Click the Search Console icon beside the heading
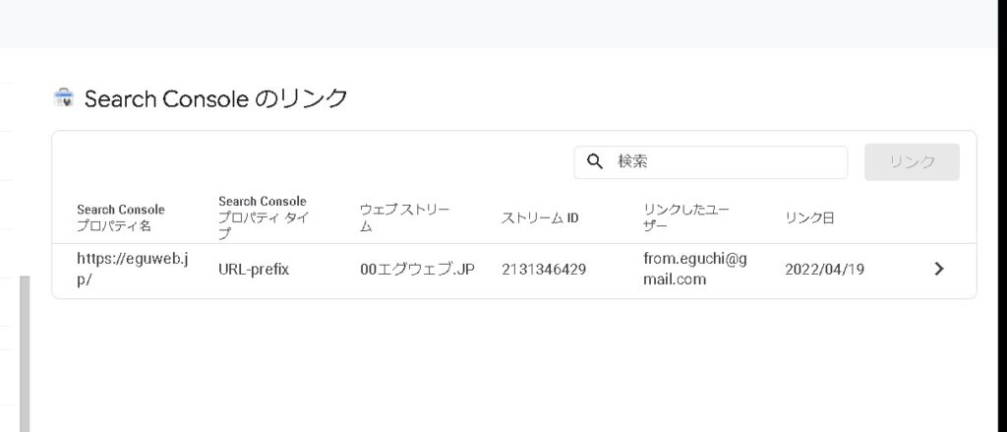Screen dimensions: 1007x432 click(64, 97)
